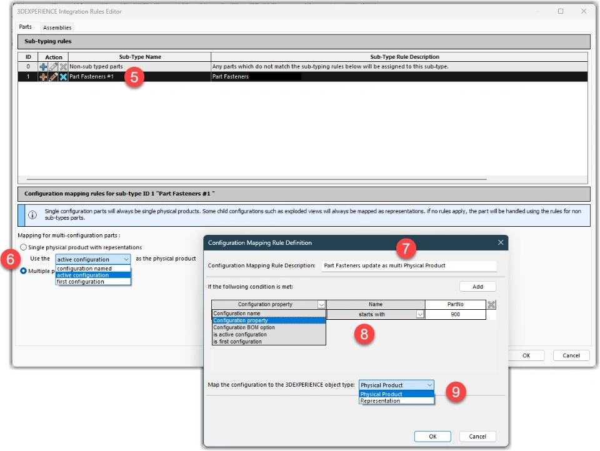The width and height of the screenshot is (600, 451).
Task: Edit the Non-sub typed parts row
Action: tap(54, 67)
